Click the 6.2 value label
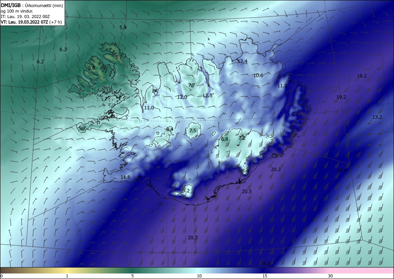 (x=40, y=61)
